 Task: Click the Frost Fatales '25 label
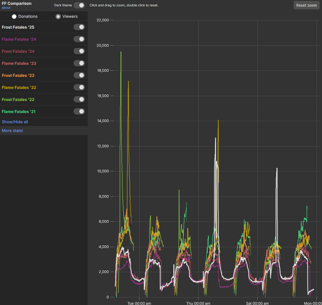[18, 27]
